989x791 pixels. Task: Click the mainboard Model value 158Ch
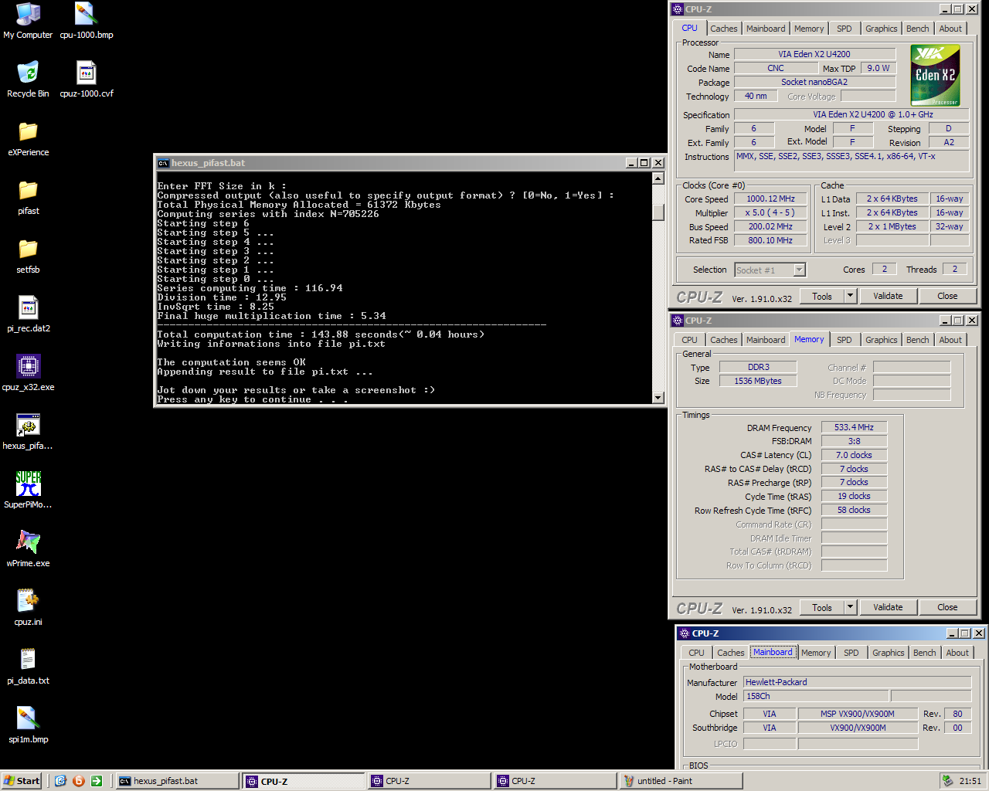pos(815,696)
